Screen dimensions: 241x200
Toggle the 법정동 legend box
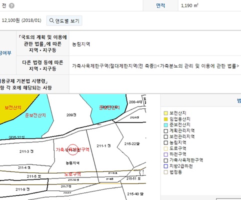tap(165, 172)
